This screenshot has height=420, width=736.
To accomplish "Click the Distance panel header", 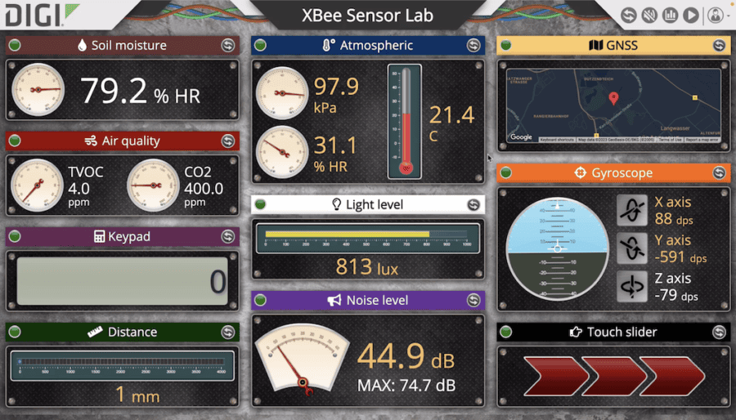I will pos(123,332).
